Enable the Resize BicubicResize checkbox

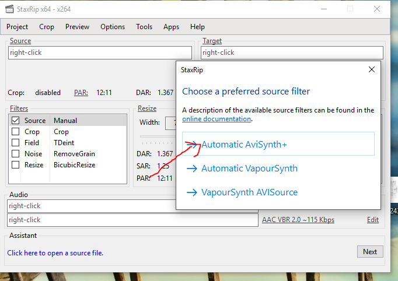coord(16,165)
